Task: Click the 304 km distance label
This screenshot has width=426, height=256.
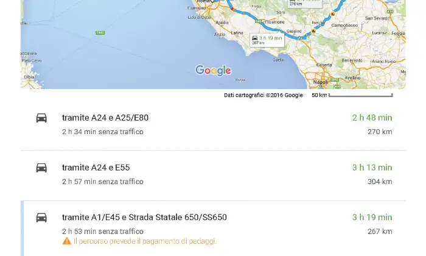Action: (380, 182)
